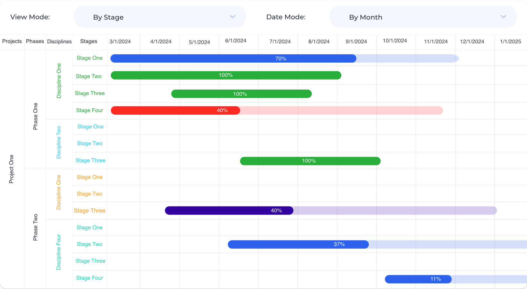Click the purple 40% progress bar

[229, 211]
